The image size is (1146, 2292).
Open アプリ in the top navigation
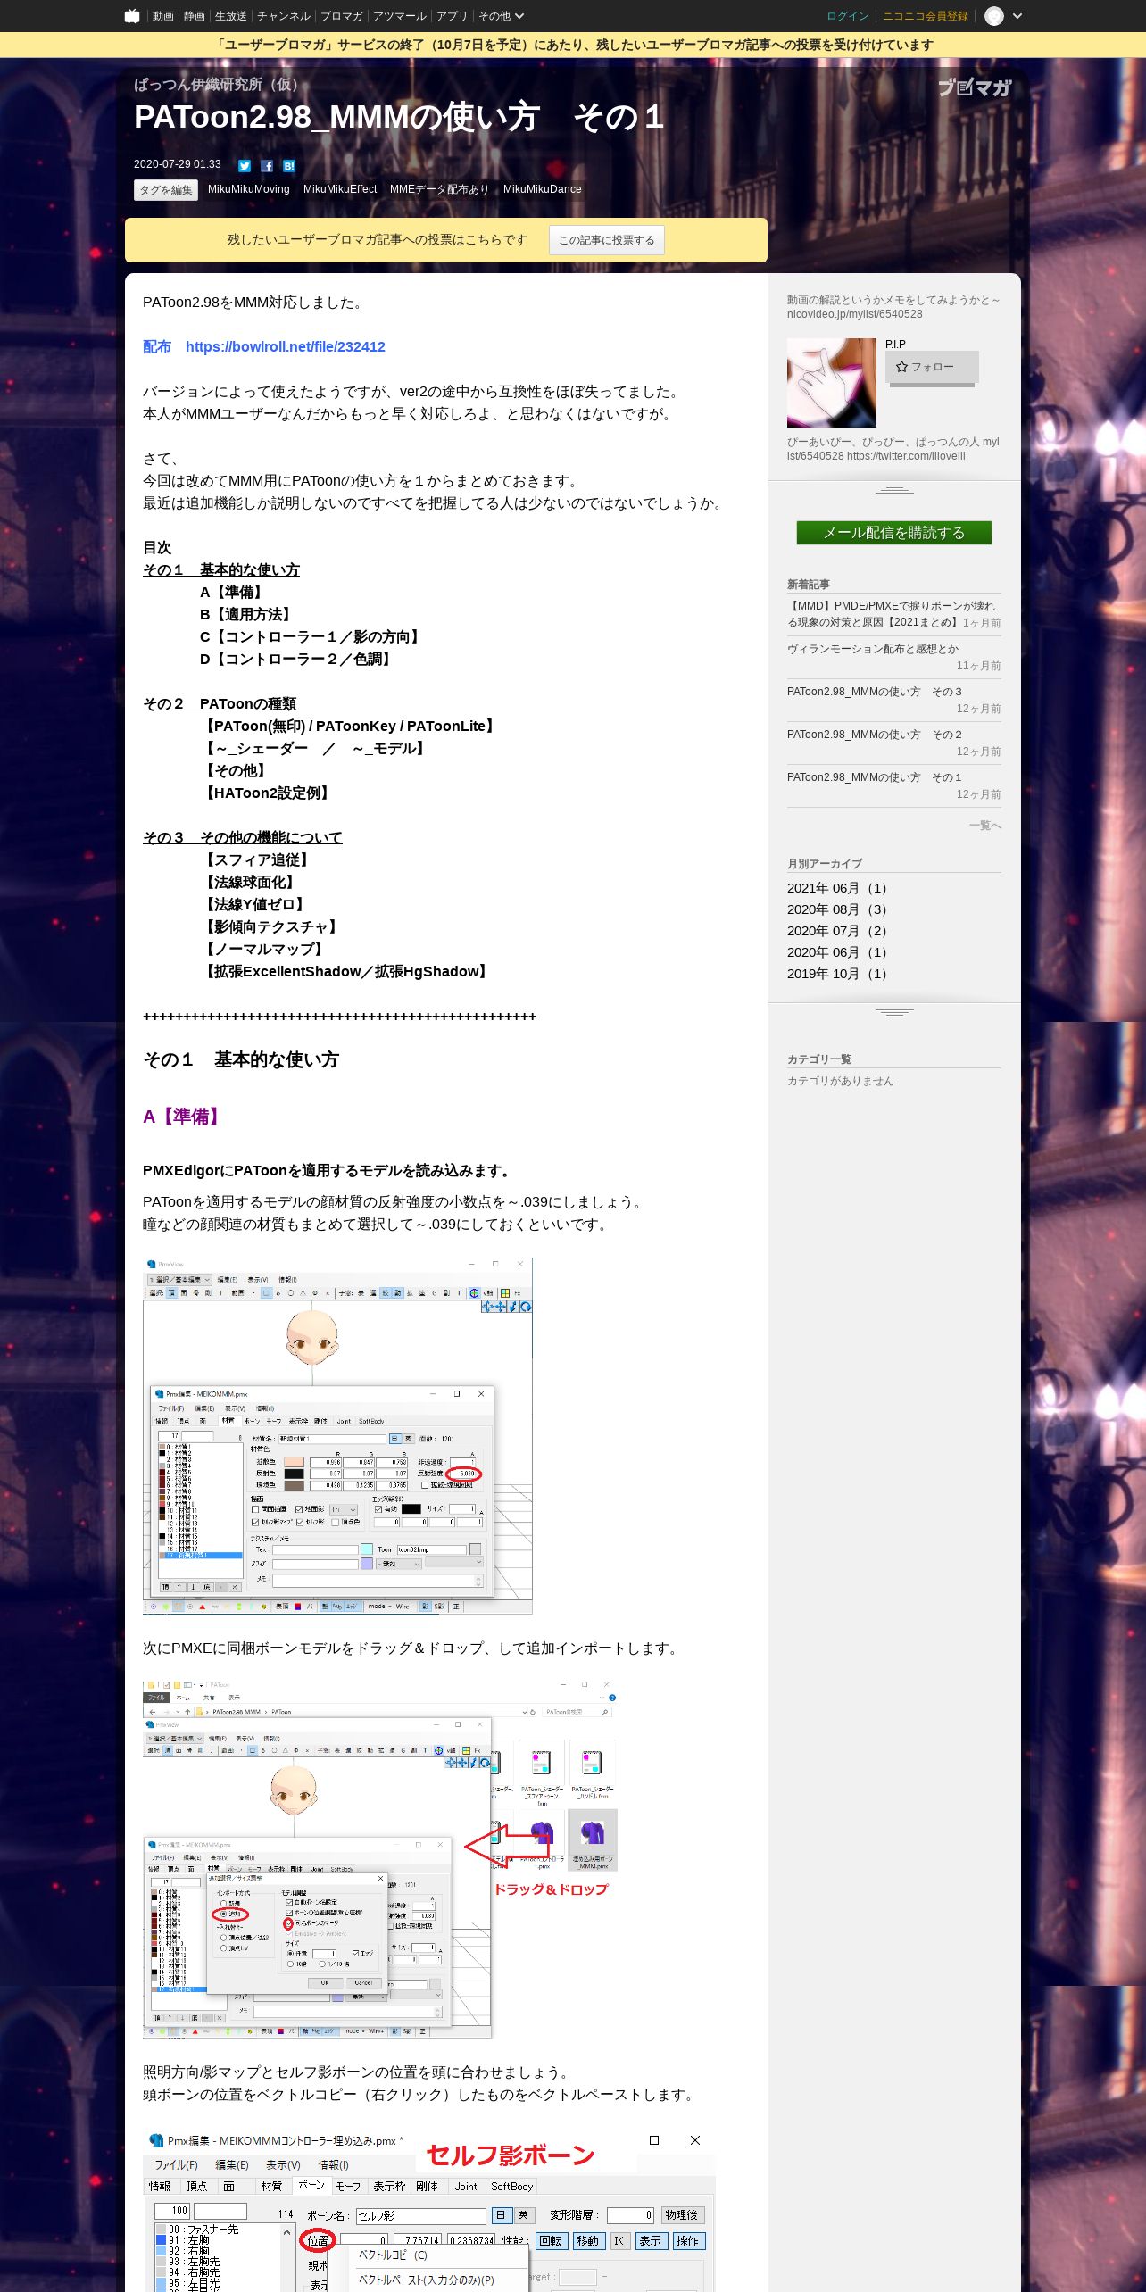point(452,16)
